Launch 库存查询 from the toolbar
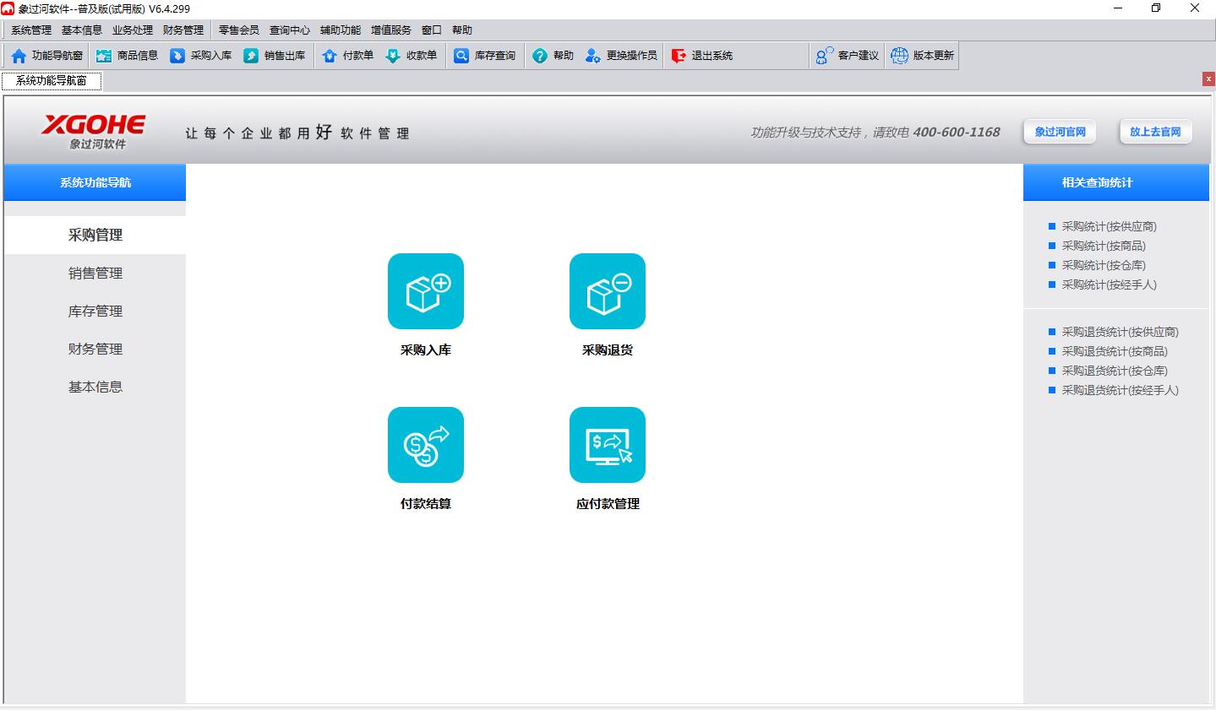This screenshot has height=710, width=1216. pos(485,56)
